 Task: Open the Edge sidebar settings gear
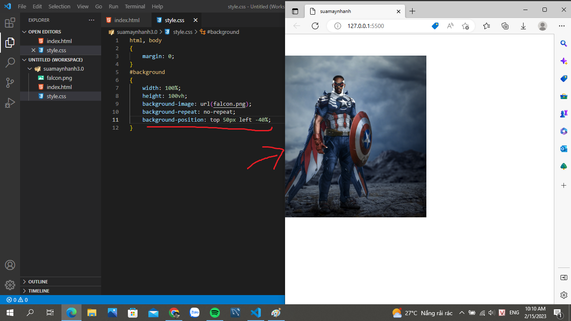[563, 295]
